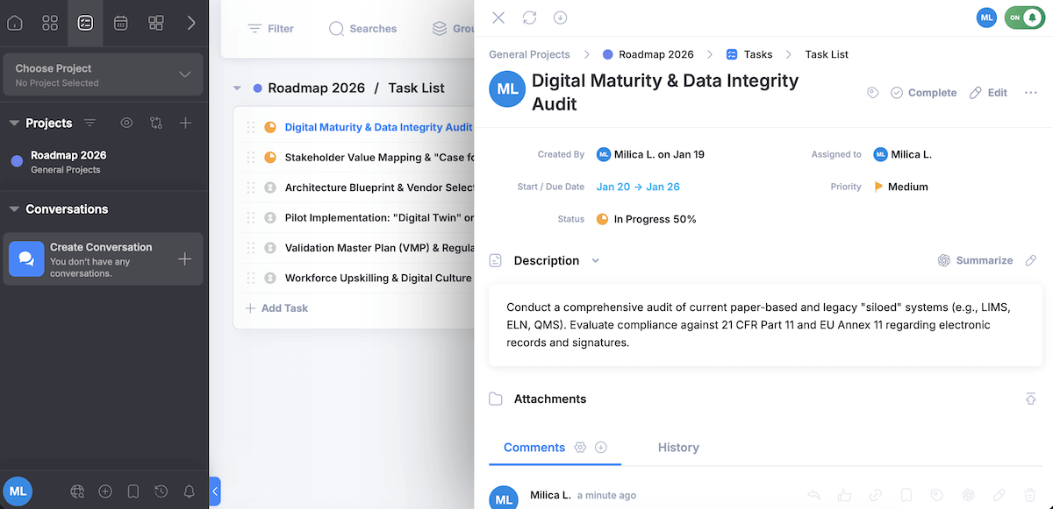Open the calendar view icon

point(121,23)
